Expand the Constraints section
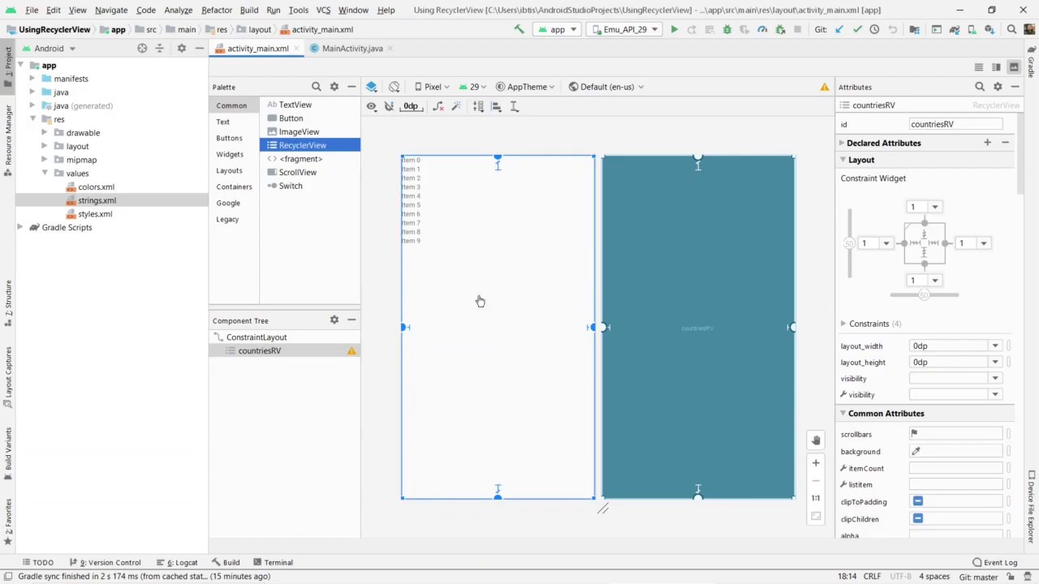The height and width of the screenshot is (584, 1039). pos(843,324)
